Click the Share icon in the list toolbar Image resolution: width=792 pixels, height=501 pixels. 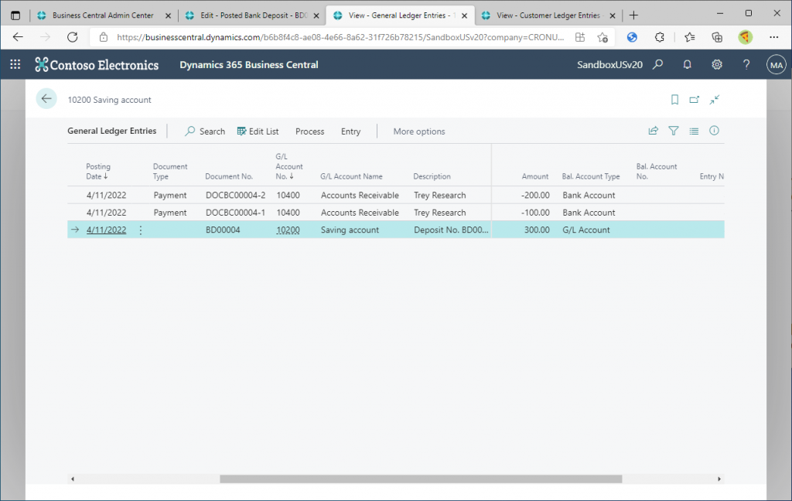coord(653,131)
